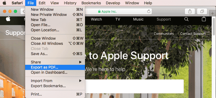Reload page with the refresh icon

(x=149, y=12)
